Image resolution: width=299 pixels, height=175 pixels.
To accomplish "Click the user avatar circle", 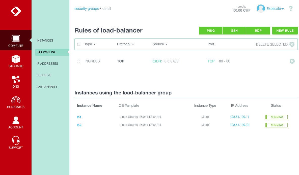I will pyautogui.click(x=261, y=8).
